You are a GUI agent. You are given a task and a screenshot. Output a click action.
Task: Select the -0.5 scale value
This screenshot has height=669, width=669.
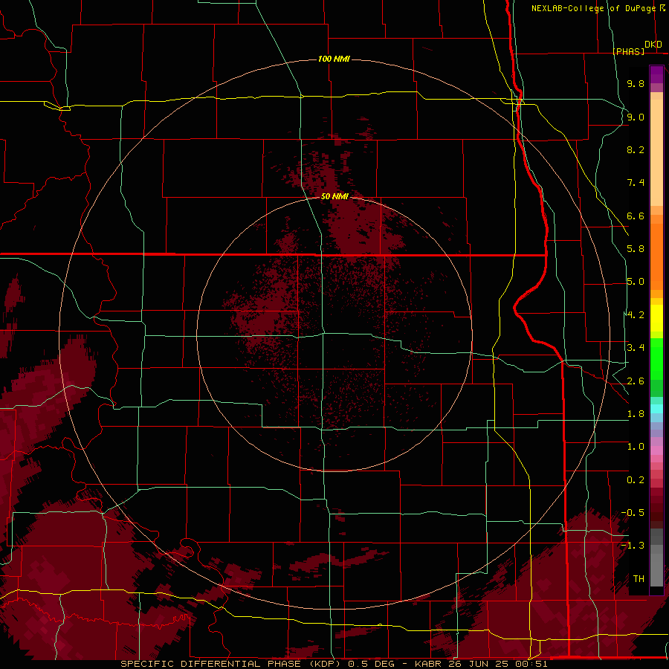point(633,513)
